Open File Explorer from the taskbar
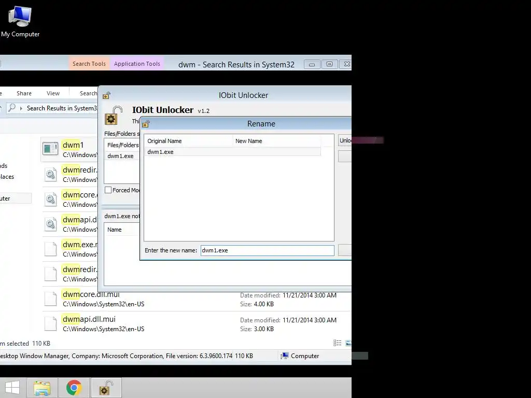The image size is (531, 398). click(x=42, y=388)
